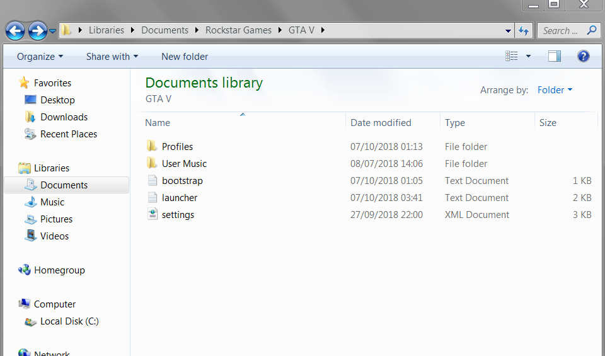
Task: Click the Profiles folder icon
Action: 152,146
